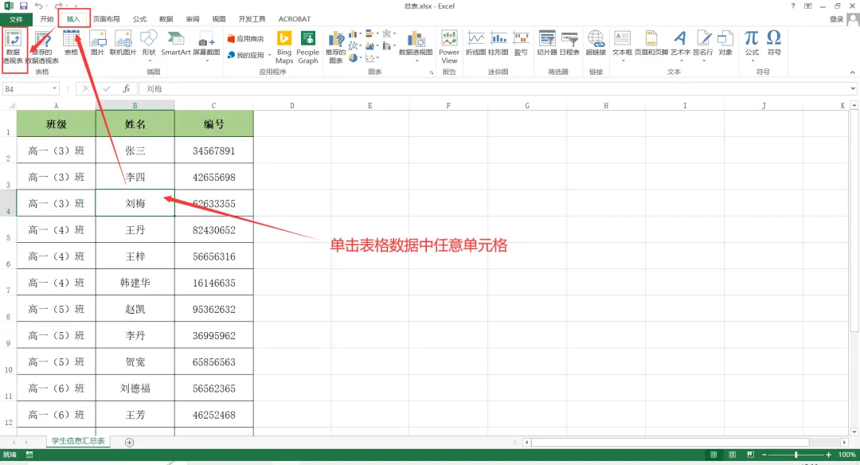Switch to Page Layout view in the status bar
The image size is (860, 465).
point(733,455)
